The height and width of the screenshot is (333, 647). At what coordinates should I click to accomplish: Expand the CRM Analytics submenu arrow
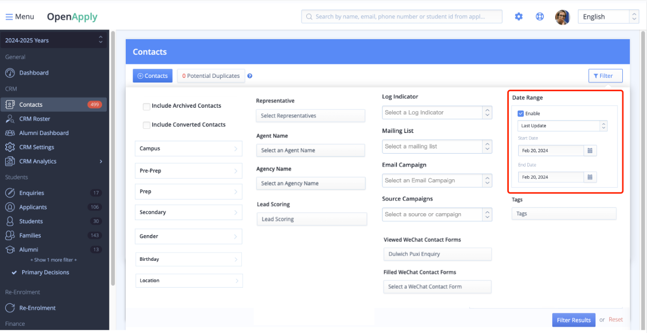coord(101,161)
